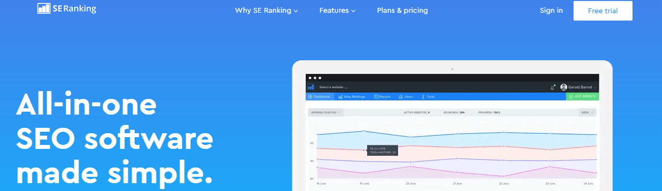Screen dimensions: 662x191
Task: Open the Reports tab
Action: tap(382, 96)
